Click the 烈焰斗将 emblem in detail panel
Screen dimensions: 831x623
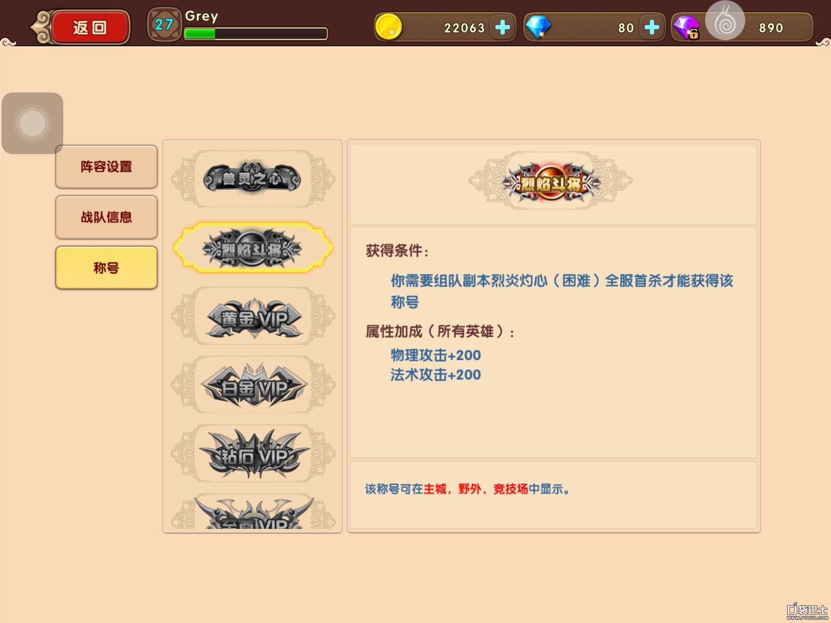tap(551, 181)
